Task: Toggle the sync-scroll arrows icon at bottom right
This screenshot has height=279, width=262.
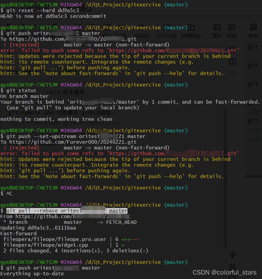Action: (x=232, y=267)
